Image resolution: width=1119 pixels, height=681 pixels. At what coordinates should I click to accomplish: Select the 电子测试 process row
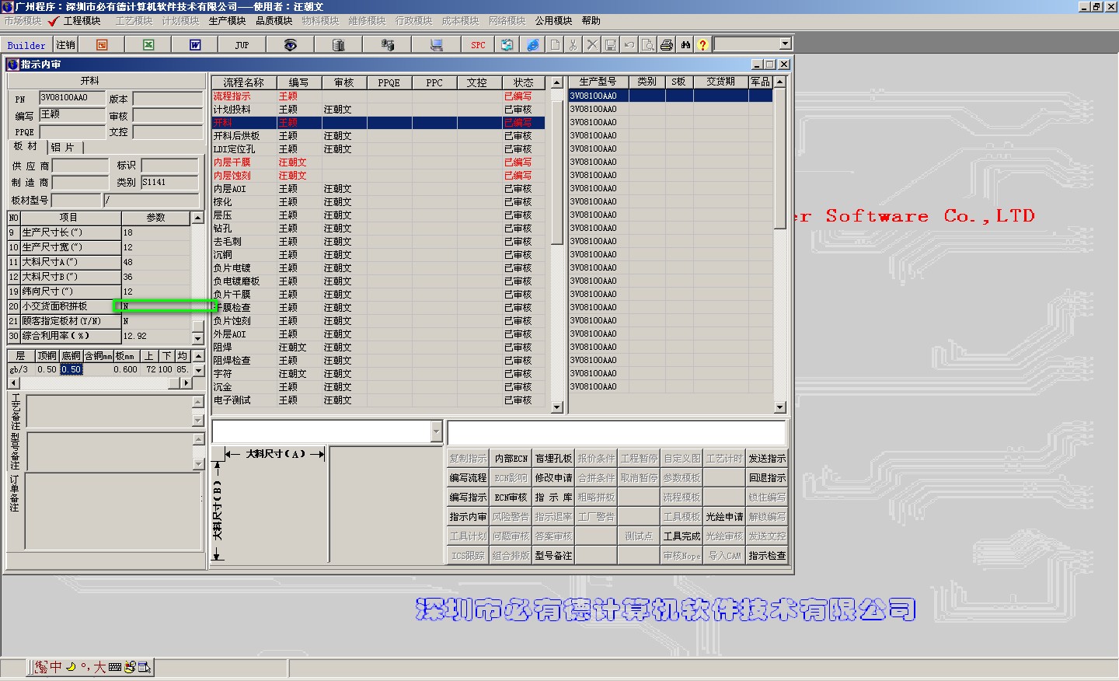click(x=378, y=400)
